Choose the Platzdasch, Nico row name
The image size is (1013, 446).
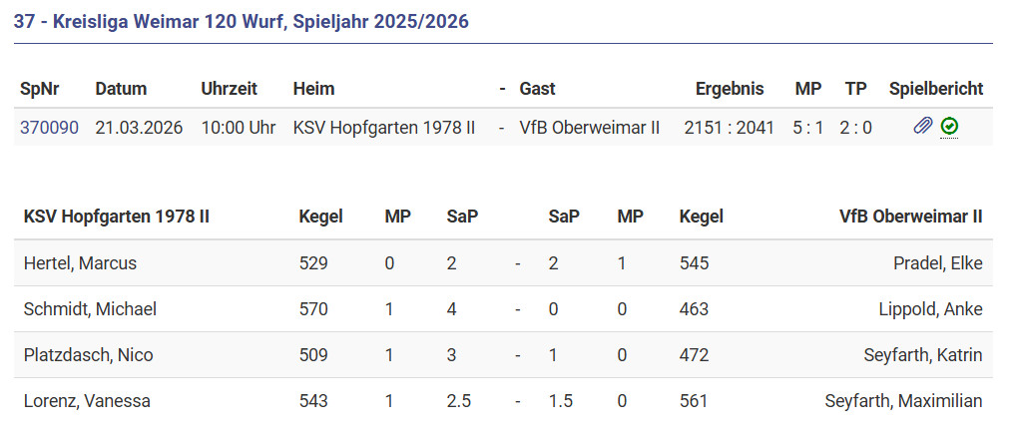(x=88, y=355)
